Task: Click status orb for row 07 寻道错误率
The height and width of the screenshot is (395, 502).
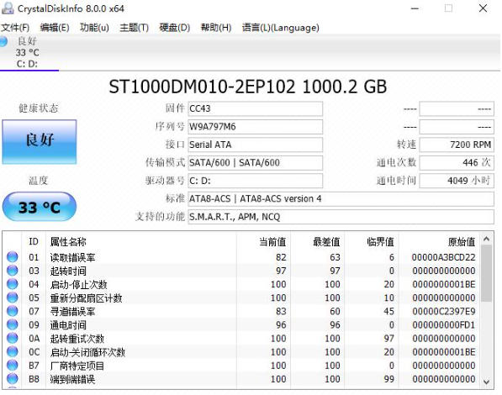Action: tap(12, 311)
